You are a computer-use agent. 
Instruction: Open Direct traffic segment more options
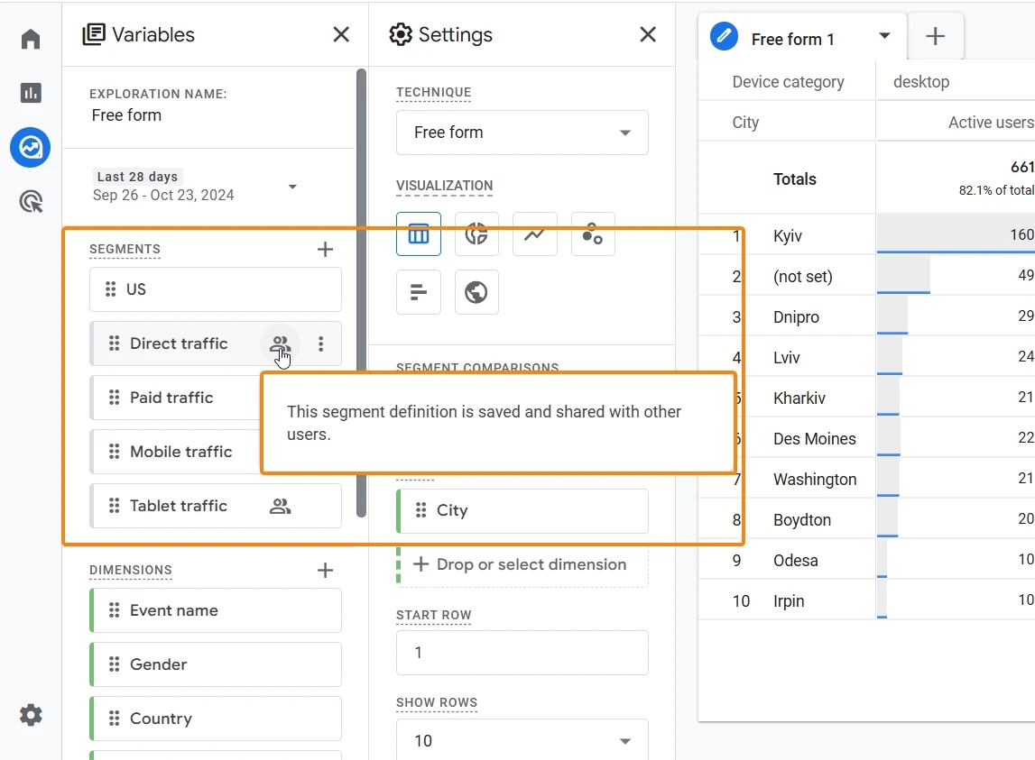tap(321, 343)
